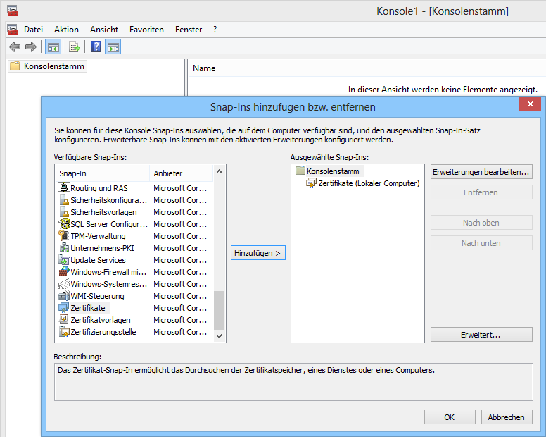Screen dimensions: 546x437
Task: Select the Zertifikate snap-in in list
Action: pos(88,308)
